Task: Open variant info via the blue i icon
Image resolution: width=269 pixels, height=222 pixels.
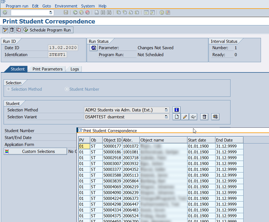Action: click(176, 110)
